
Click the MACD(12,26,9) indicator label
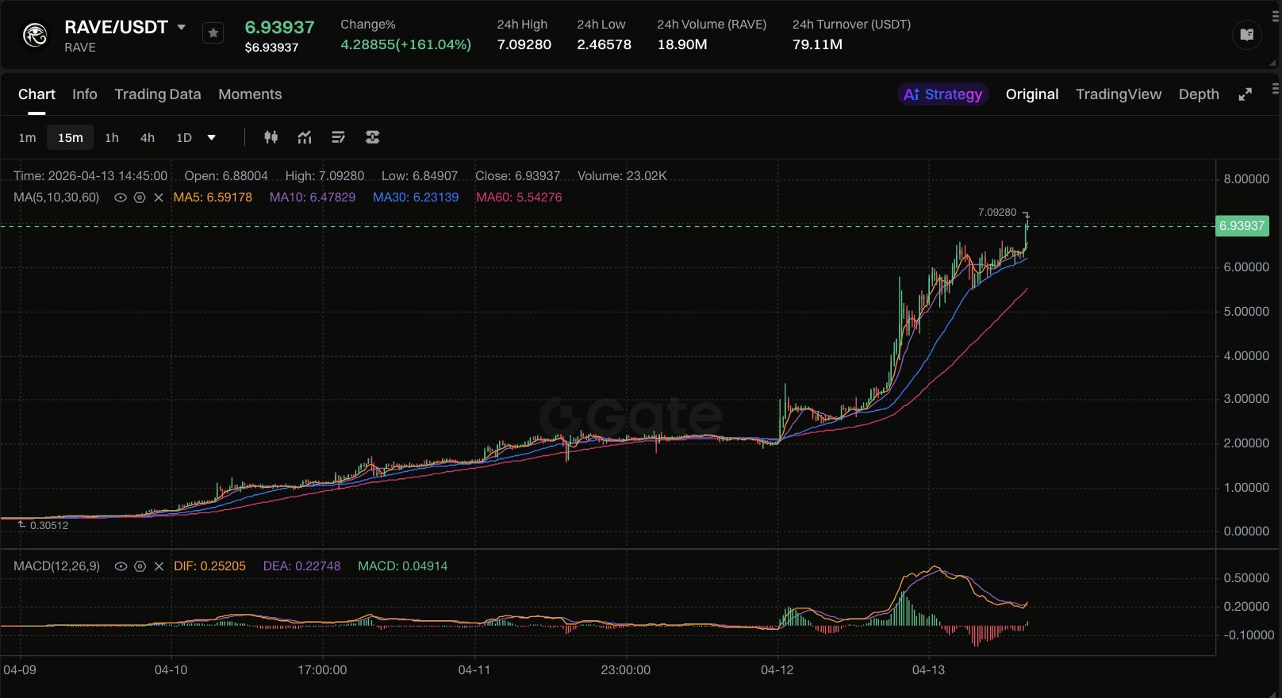(x=56, y=566)
